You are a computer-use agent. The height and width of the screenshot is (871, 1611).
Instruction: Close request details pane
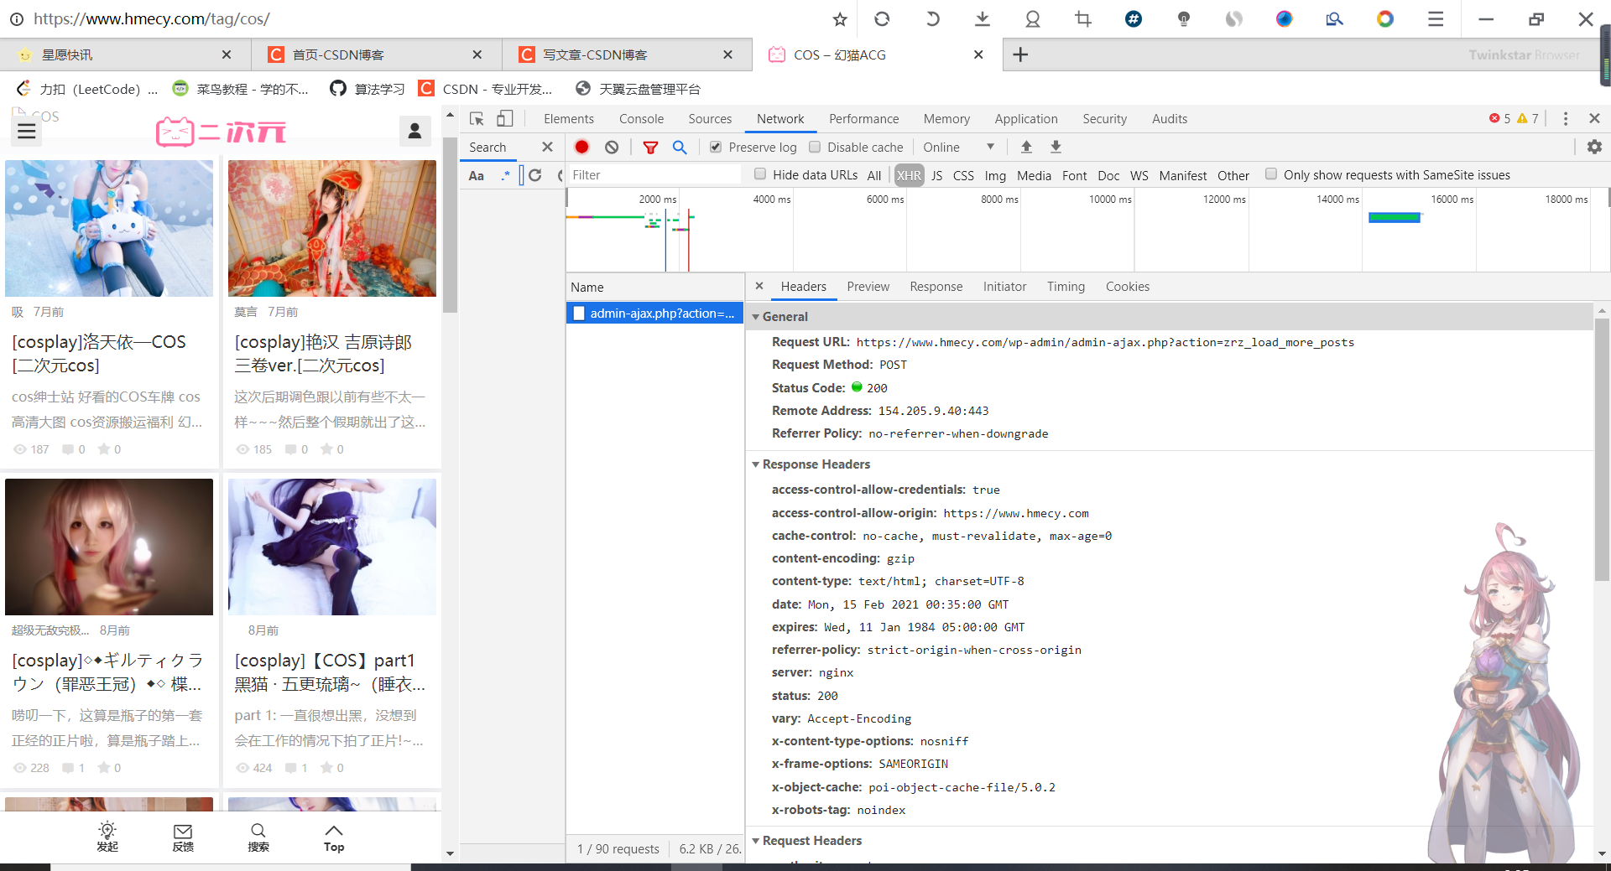point(759,286)
